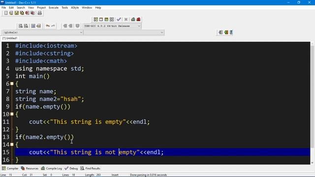Click the Indent toolbar icon
315x177 pixels.
pos(65,26)
